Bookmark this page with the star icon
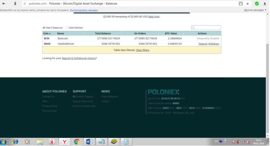This screenshot has height=146, width=270. [x=248, y=3]
